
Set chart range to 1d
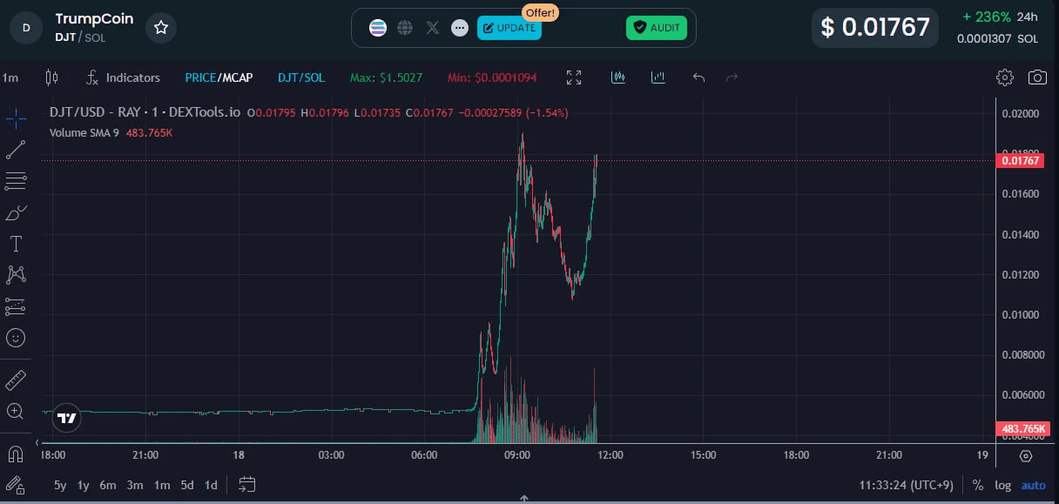pos(211,485)
